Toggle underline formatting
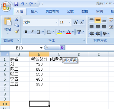Screen dimensions: 114x109 click(x=39, y=32)
